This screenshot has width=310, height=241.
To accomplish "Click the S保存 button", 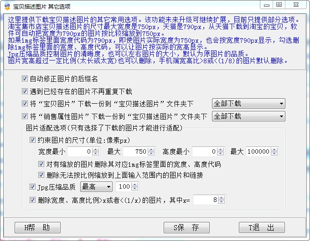I will pyautogui.click(x=186, y=227).
